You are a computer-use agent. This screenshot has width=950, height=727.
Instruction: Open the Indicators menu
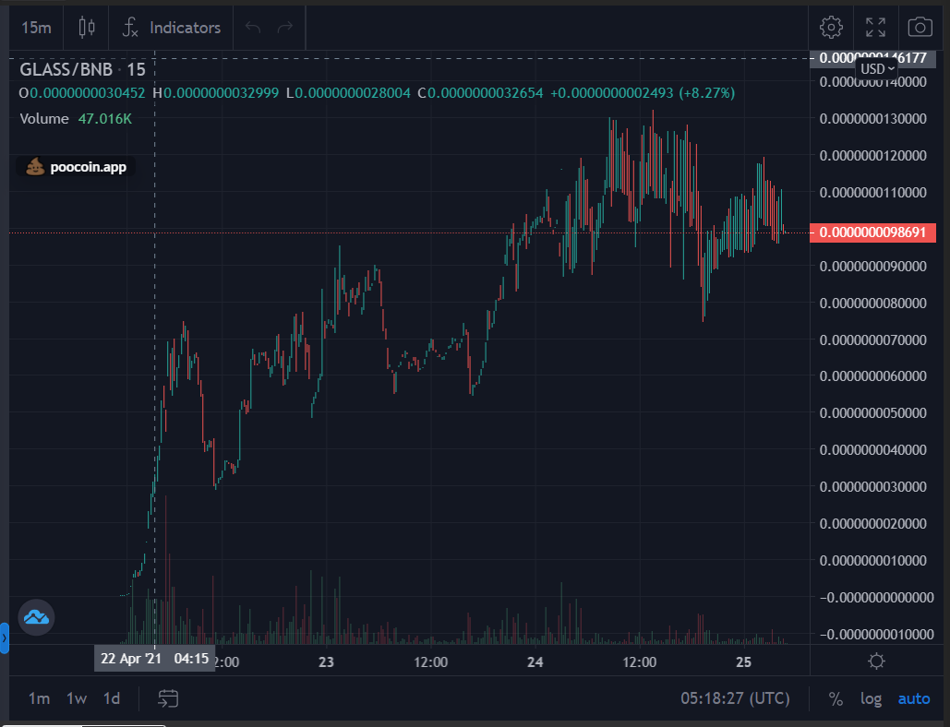pos(172,28)
